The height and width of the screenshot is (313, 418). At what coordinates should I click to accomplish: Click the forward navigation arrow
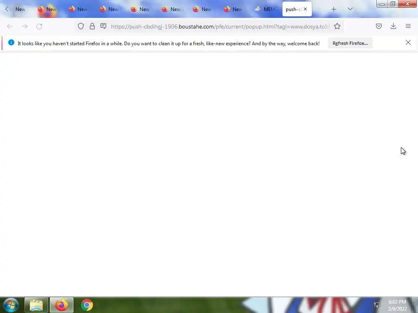click(24, 26)
